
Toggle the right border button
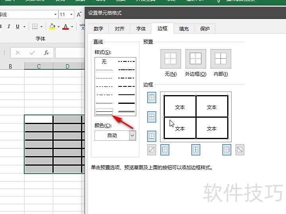tap(227, 150)
